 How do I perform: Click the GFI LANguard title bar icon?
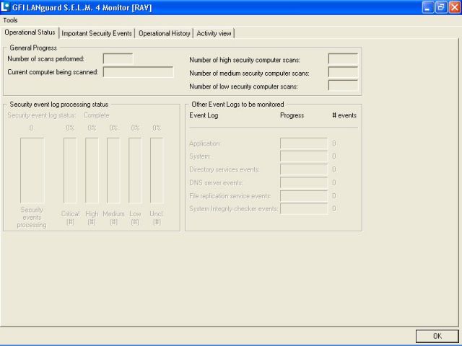point(5,6)
